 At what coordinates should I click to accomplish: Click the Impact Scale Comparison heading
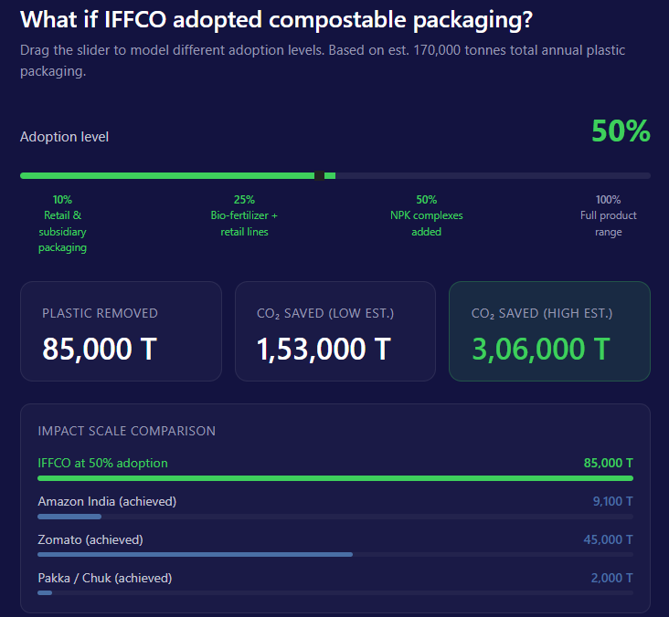click(126, 431)
